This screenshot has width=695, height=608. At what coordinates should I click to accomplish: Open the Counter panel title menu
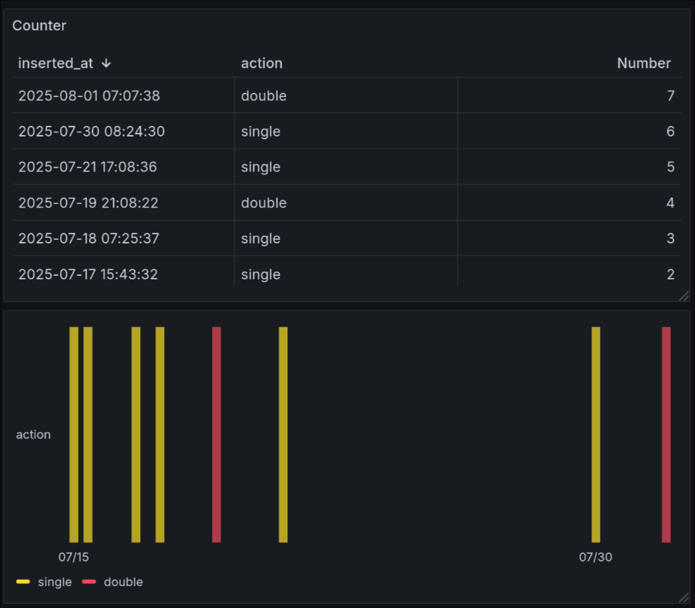coord(39,25)
